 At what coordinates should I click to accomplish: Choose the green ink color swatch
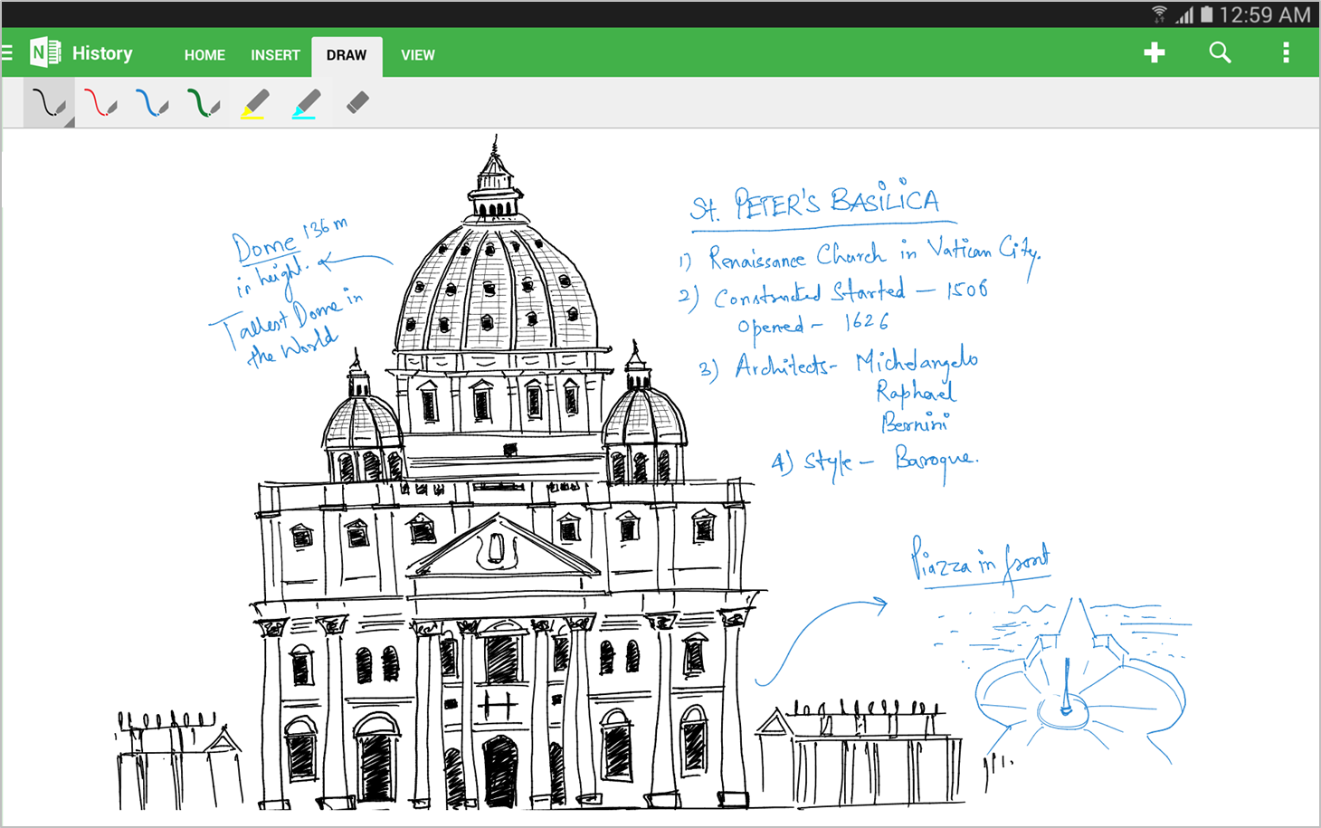point(203,102)
